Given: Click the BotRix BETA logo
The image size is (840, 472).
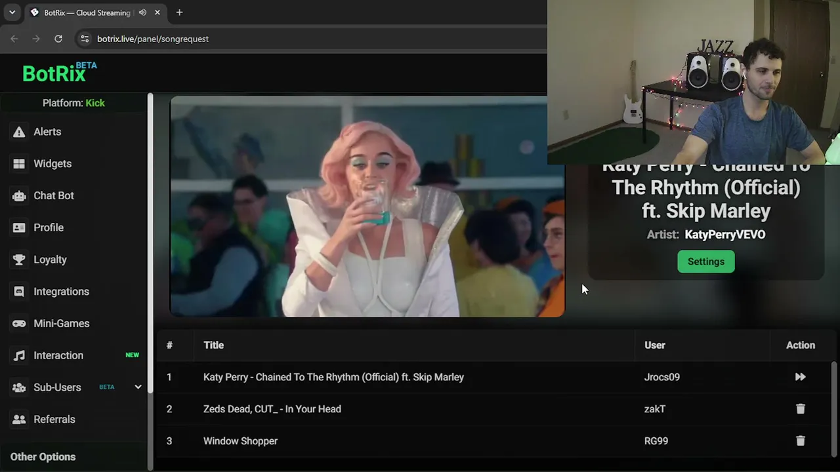Looking at the screenshot, I should coord(60,73).
